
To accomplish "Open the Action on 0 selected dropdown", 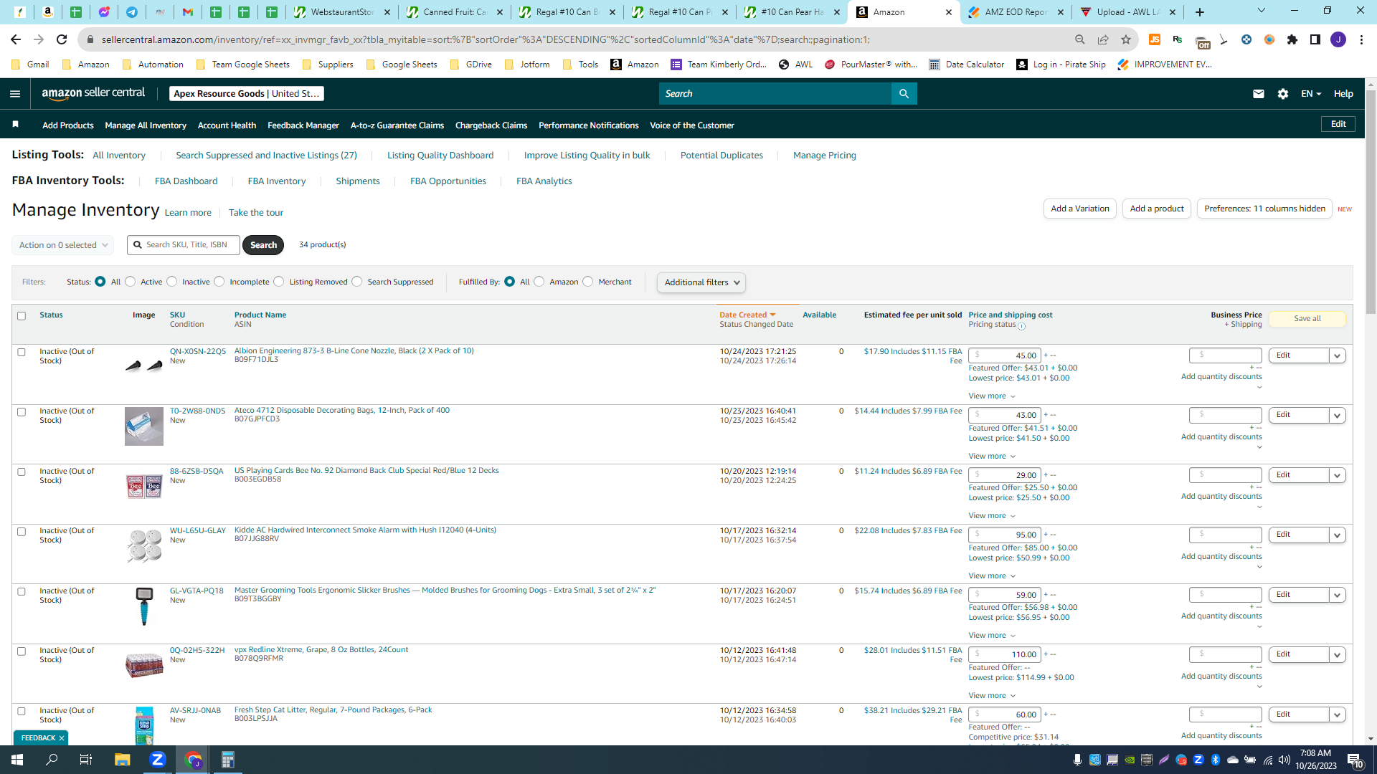I will pyautogui.click(x=63, y=245).
